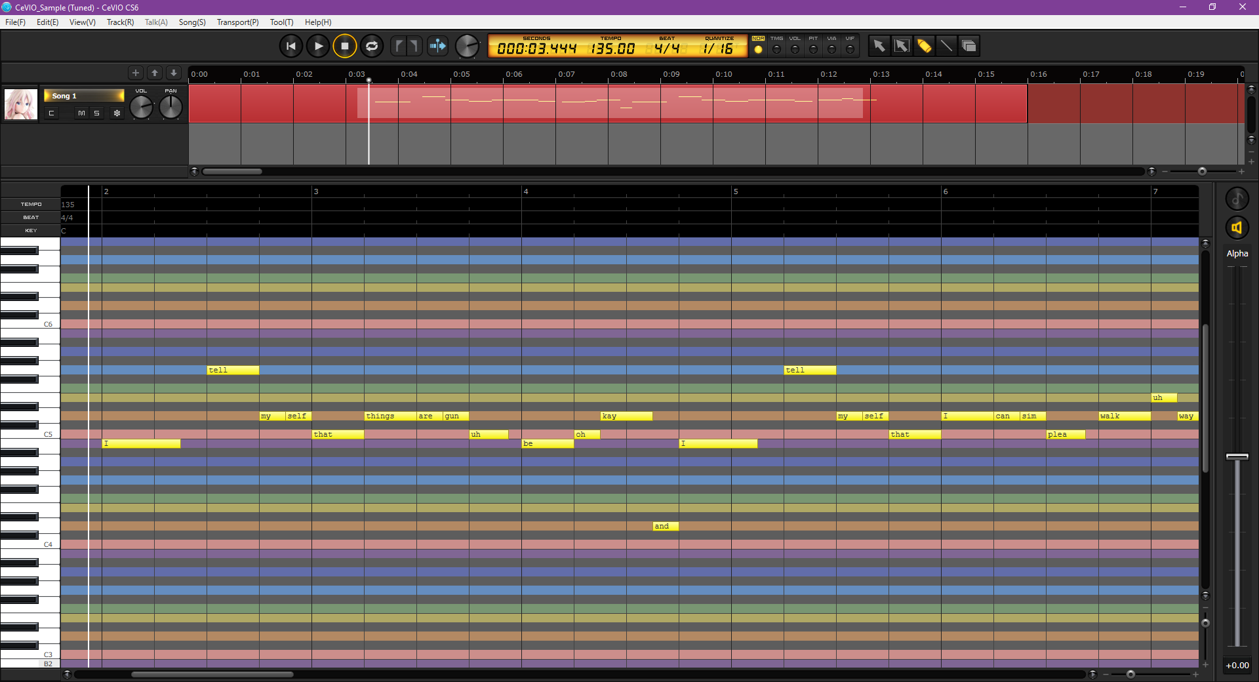Screen dimensions: 1259x682
Task: Activate the Line drawing tool
Action: tap(946, 46)
